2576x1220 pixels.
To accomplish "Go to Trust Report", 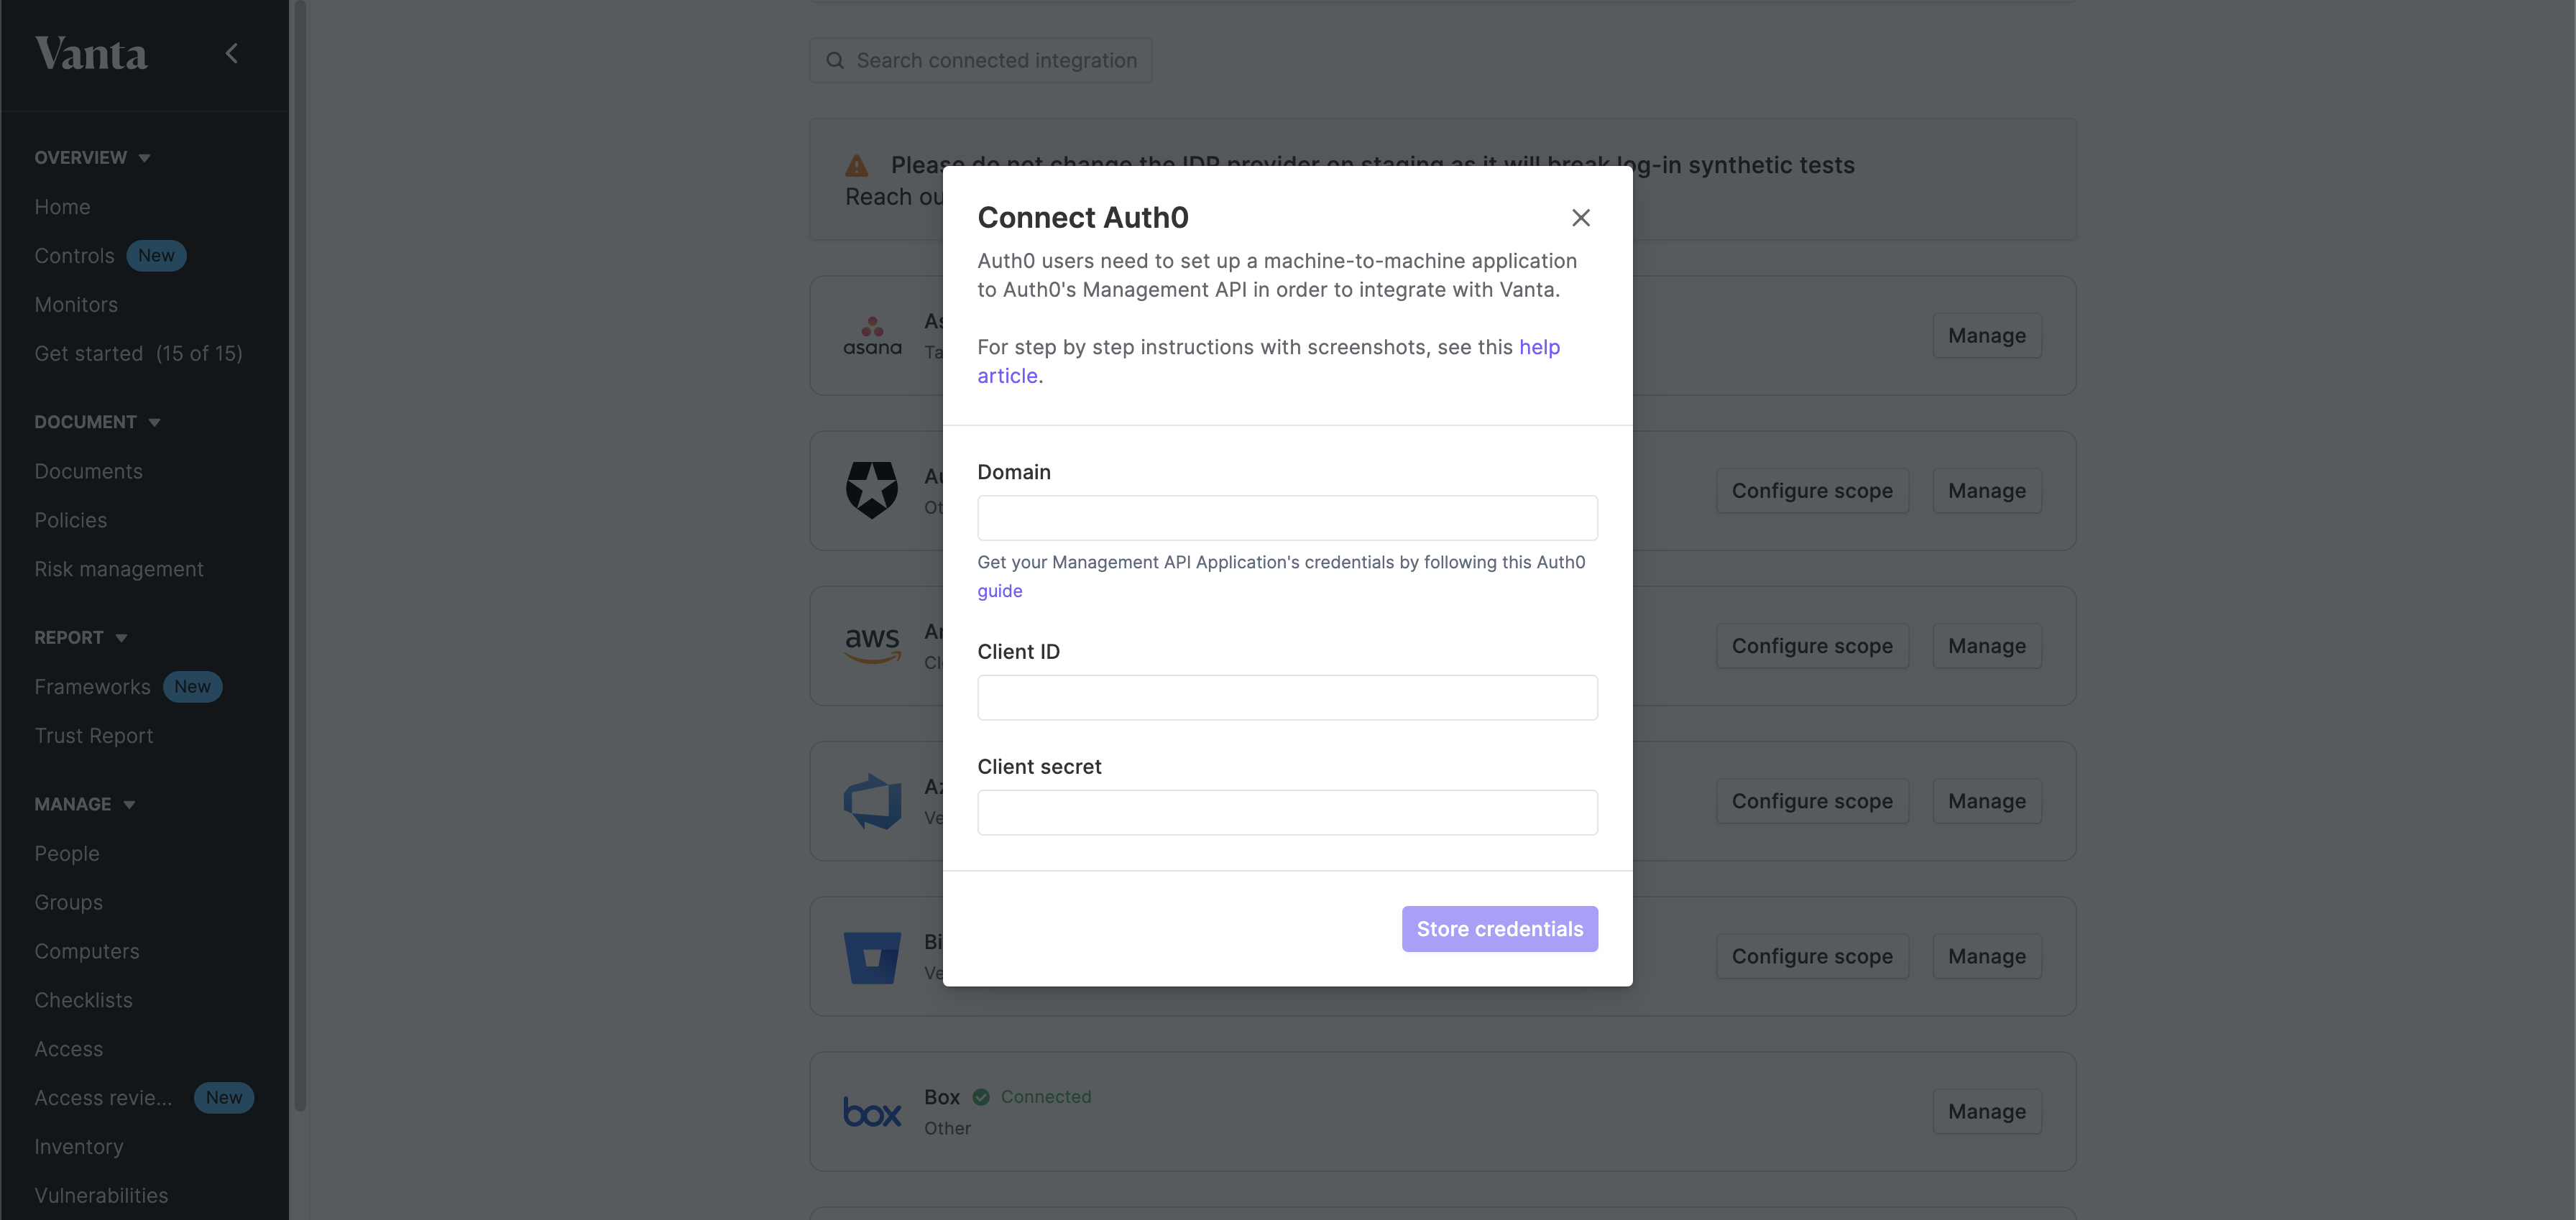I will [x=94, y=736].
